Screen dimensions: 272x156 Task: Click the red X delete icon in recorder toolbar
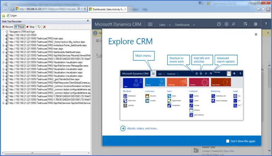45,27
